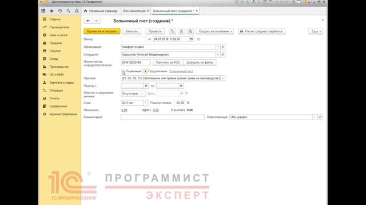This screenshot has height=205, width=366.
Task: Expand the Причина dropdown arrow
Action: (222, 79)
